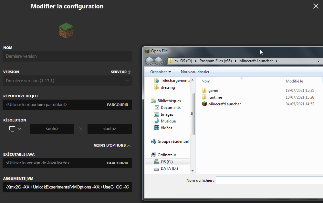Click the Vidéos film icon
The width and height of the screenshot is (323, 203).
(x=157, y=128)
